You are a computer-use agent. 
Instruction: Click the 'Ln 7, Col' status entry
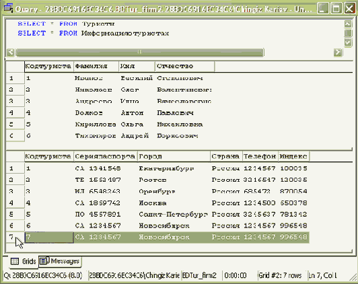[x=322, y=275]
